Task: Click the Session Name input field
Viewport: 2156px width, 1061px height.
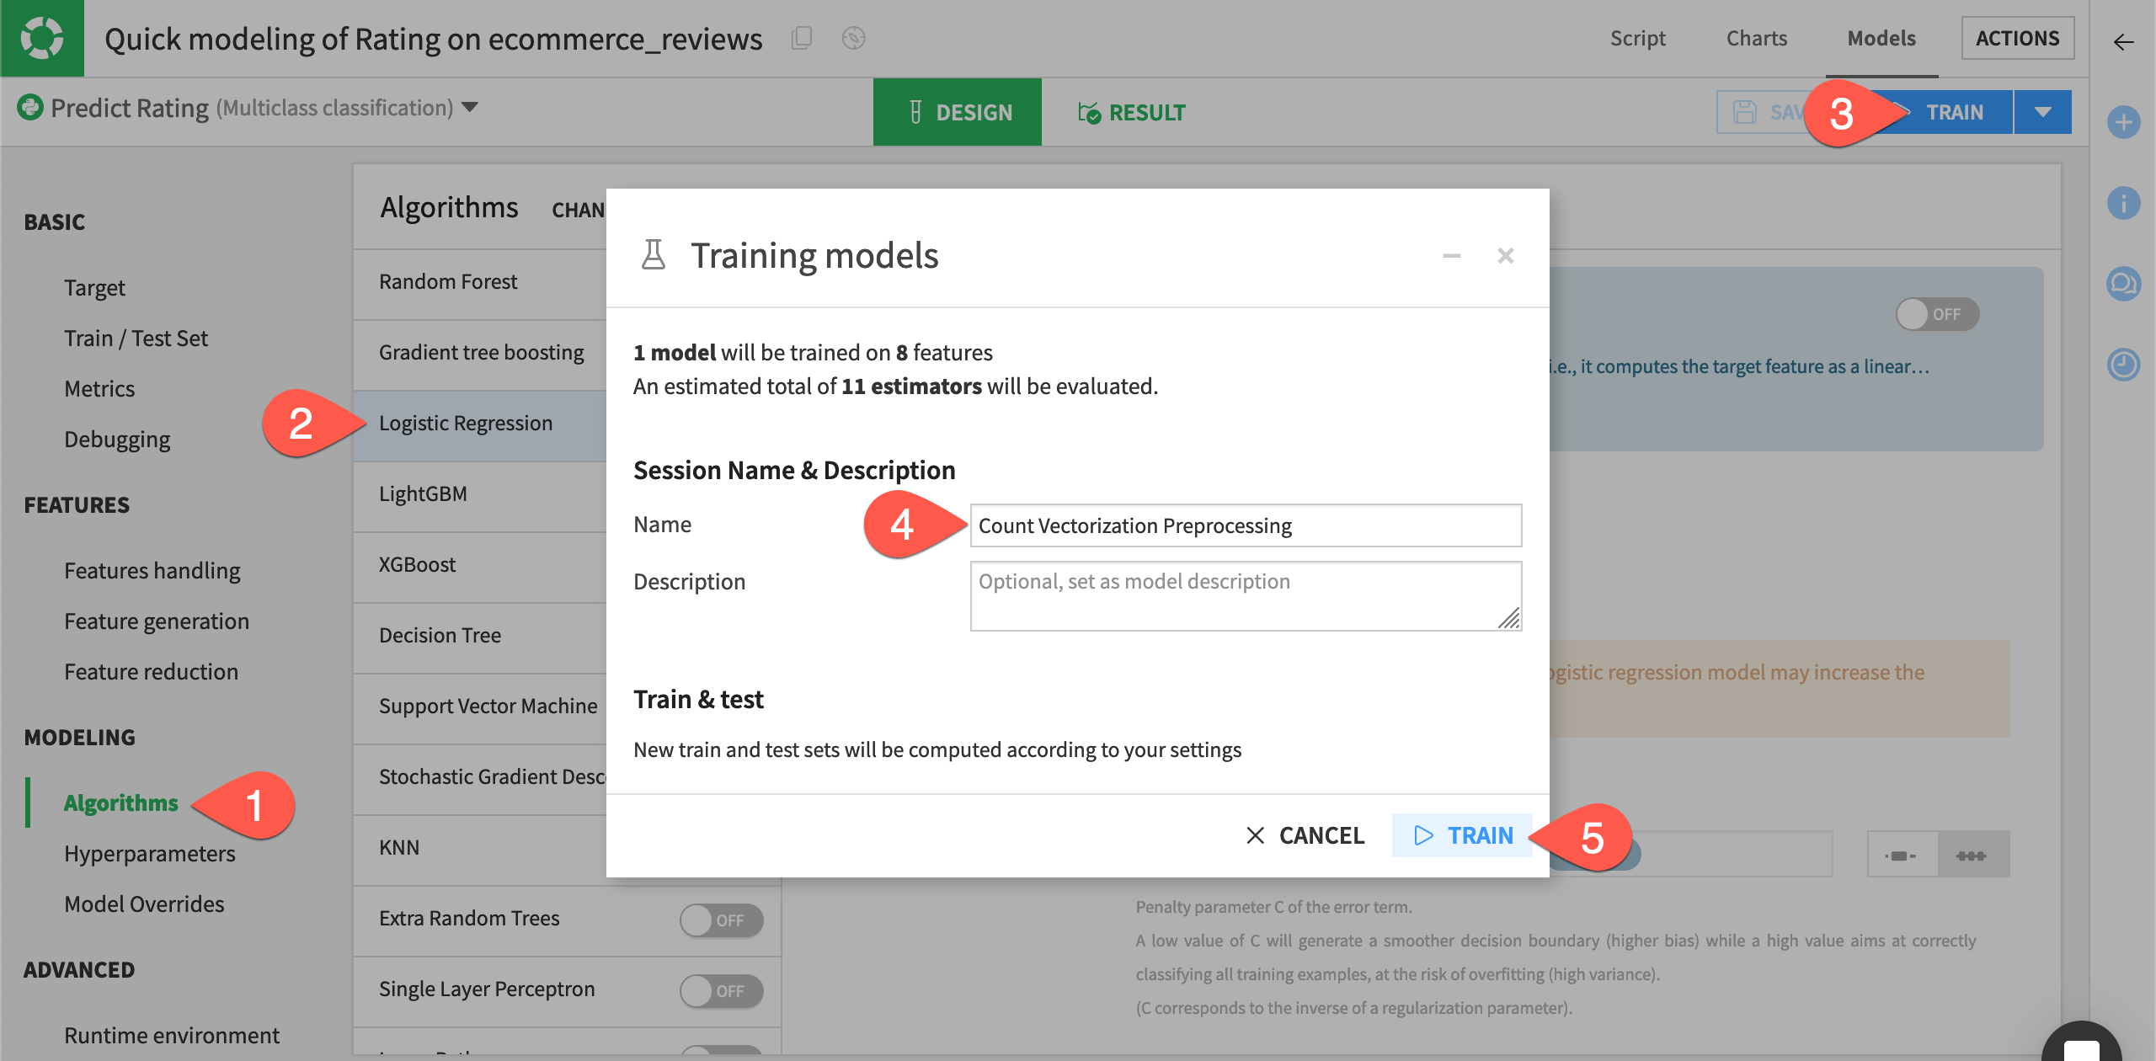Action: (1246, 524)
